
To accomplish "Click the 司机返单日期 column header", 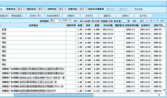I will coord(132,25).
